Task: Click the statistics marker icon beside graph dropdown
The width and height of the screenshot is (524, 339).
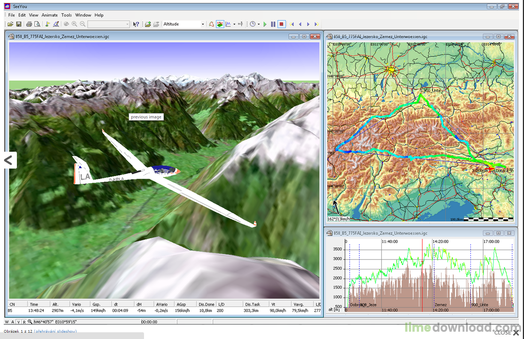Action: [240, 24]
